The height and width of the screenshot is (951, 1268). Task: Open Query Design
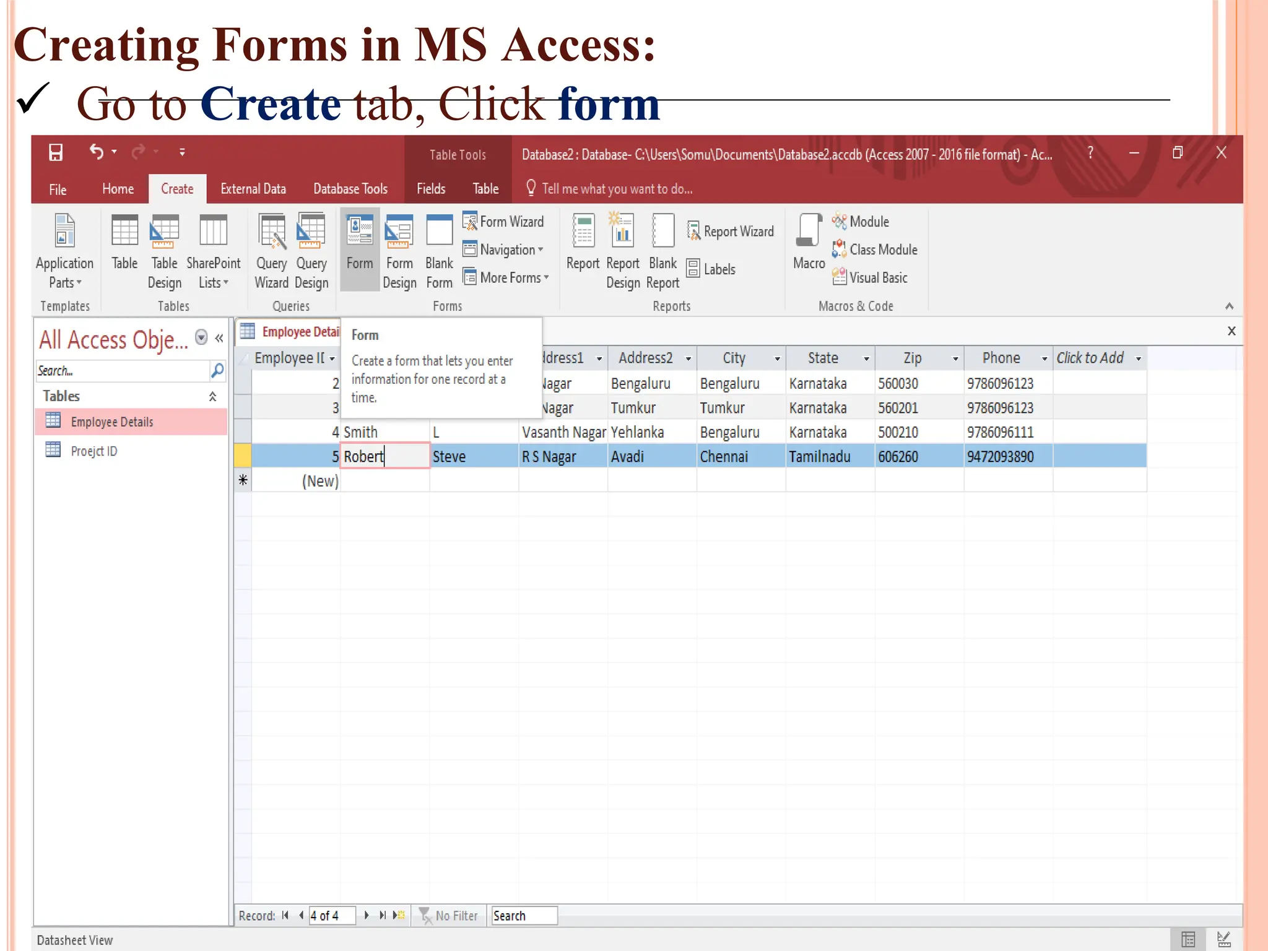pyautogui.click(x=311, y=251)
